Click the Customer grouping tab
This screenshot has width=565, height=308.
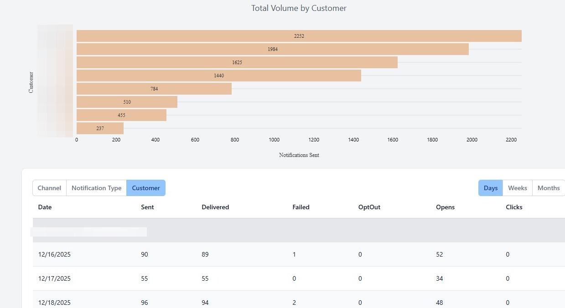pos(146,188)
